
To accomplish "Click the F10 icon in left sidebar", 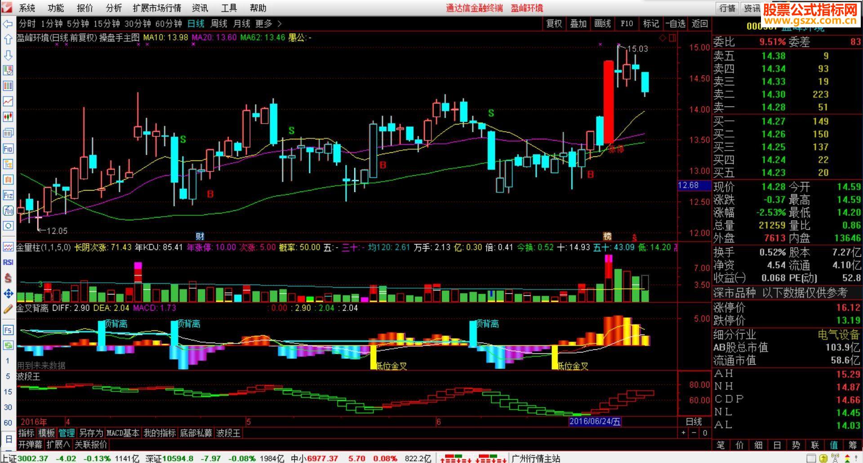I will (8, 148).
